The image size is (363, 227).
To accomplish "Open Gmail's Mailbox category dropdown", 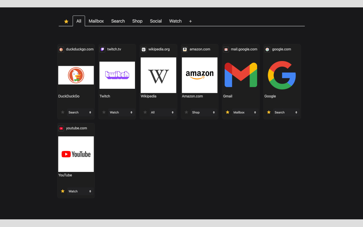I will click(x=245, y=112).
